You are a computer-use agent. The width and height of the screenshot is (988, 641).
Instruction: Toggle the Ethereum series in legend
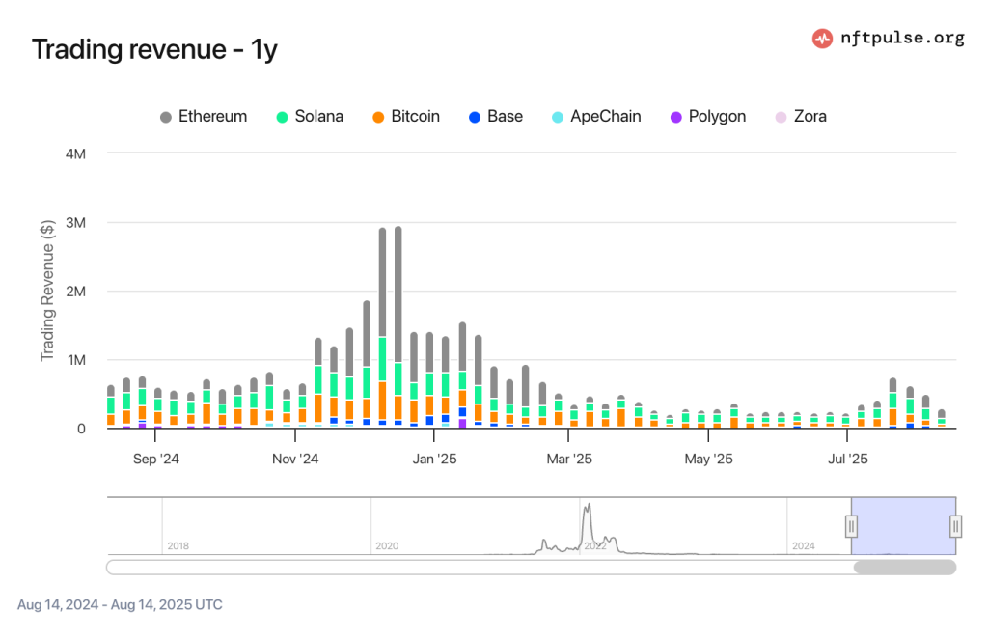point(204,117)
